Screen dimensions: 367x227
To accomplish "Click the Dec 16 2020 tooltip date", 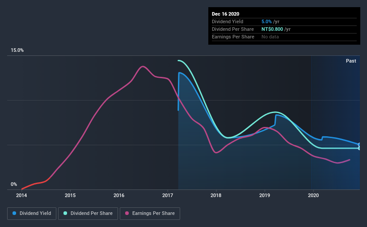I will (225, 14).
